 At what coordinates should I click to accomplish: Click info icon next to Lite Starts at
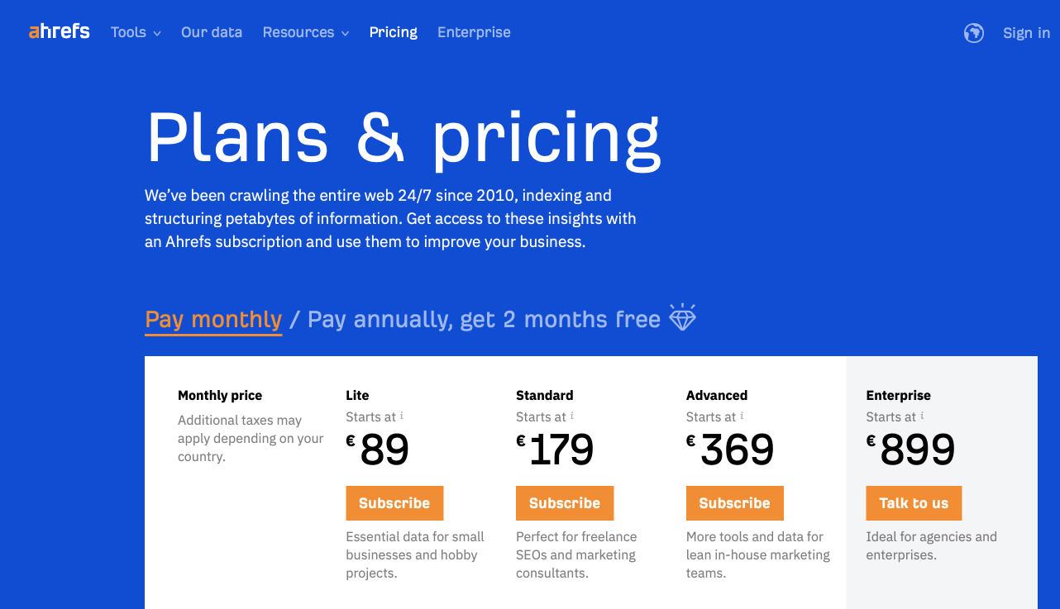402,416
